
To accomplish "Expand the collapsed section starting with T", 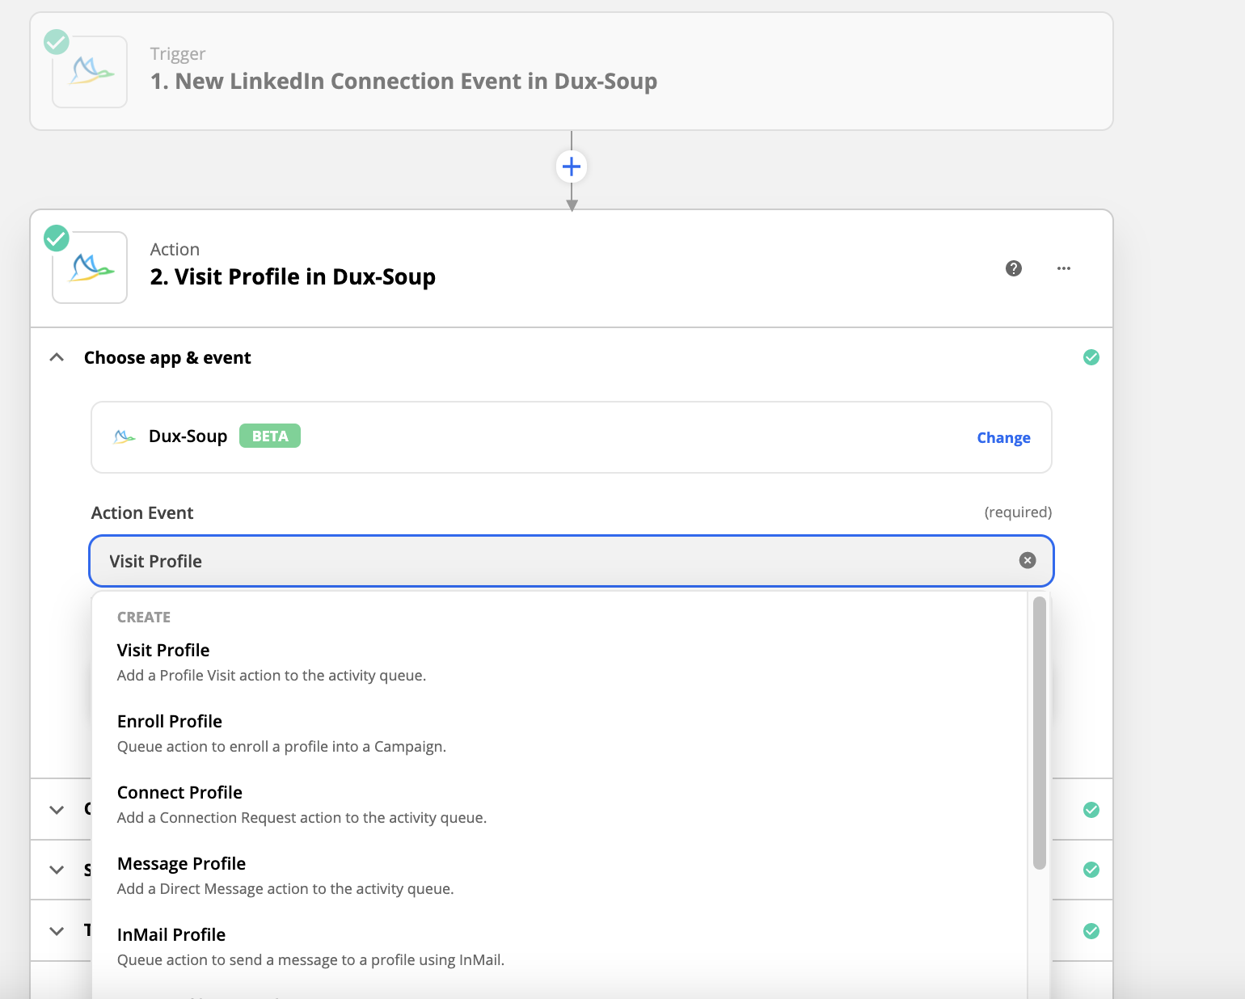I will 57,931.
